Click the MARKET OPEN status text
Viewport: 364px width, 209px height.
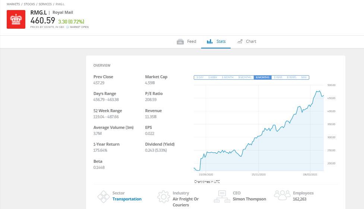click(x=79, y=27)
